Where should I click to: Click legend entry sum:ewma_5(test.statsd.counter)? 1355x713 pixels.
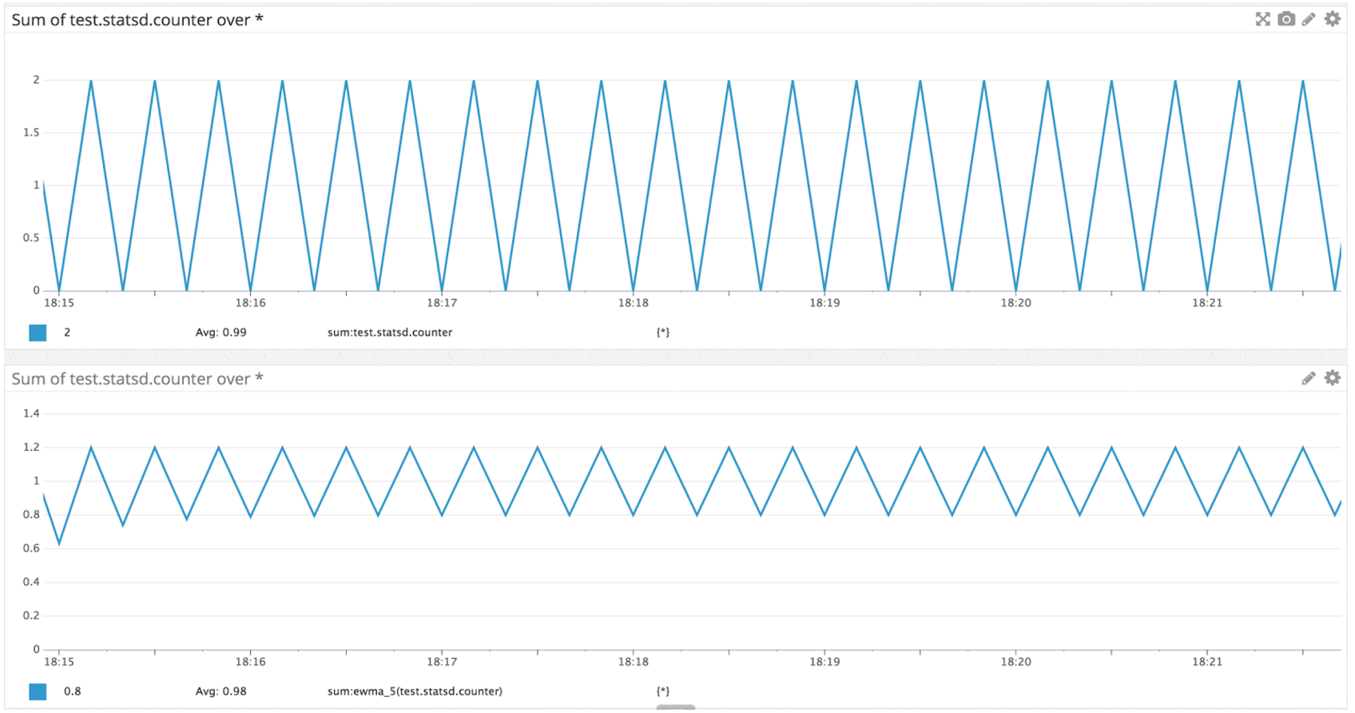pyautogui.click(x=415, y=691)
